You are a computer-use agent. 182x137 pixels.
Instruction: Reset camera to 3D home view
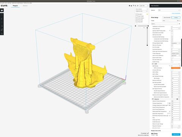tap(129, 6)
